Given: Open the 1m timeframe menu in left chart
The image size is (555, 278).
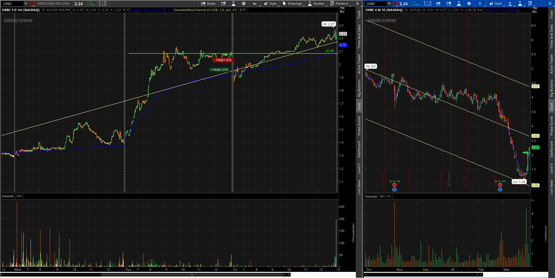Looking at the screenshot, I should 255,3.
